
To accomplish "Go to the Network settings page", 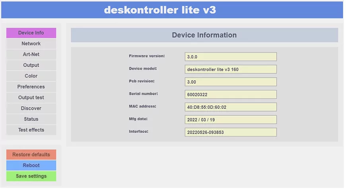I will [31, 44].
